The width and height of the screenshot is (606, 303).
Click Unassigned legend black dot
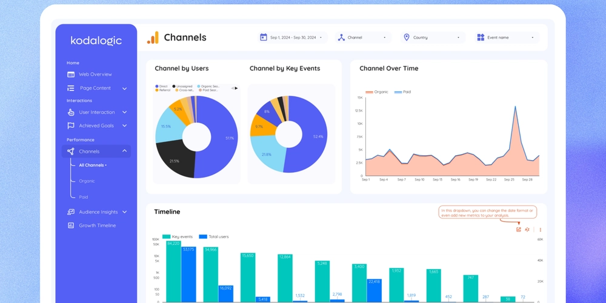tap(174, 87)
